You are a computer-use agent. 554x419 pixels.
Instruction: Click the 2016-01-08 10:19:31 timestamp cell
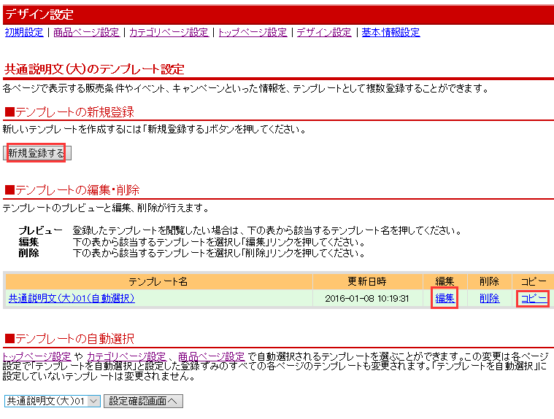click(367, 298)
